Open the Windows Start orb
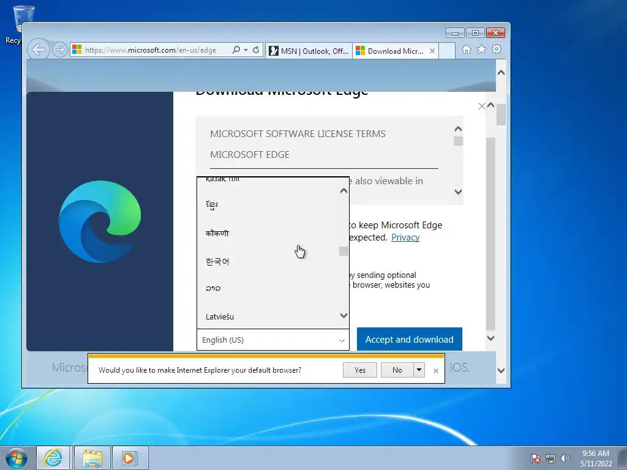The width and height of the screenshot is (627, 470). click(x=16, y=458)
